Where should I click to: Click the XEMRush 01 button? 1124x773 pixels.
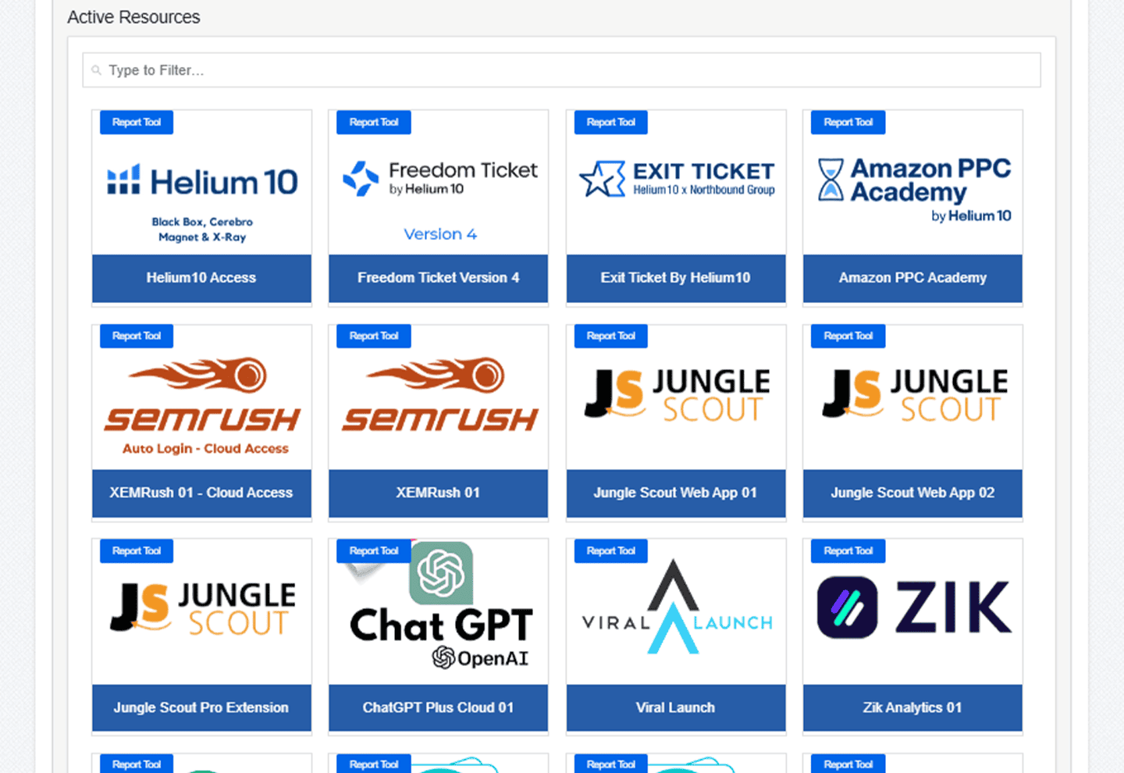tap(439, 493)
